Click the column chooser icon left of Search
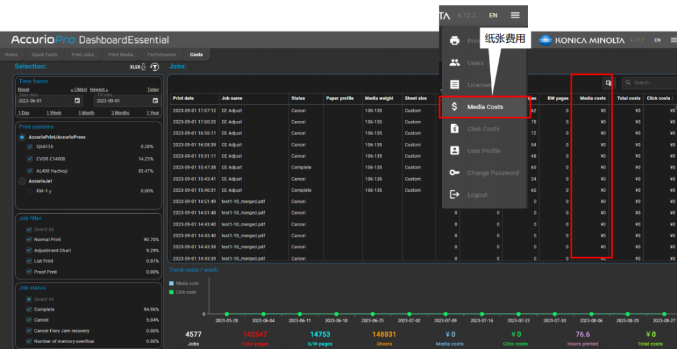The height and width of the screenshot is (349, 677). pos(609,83)
